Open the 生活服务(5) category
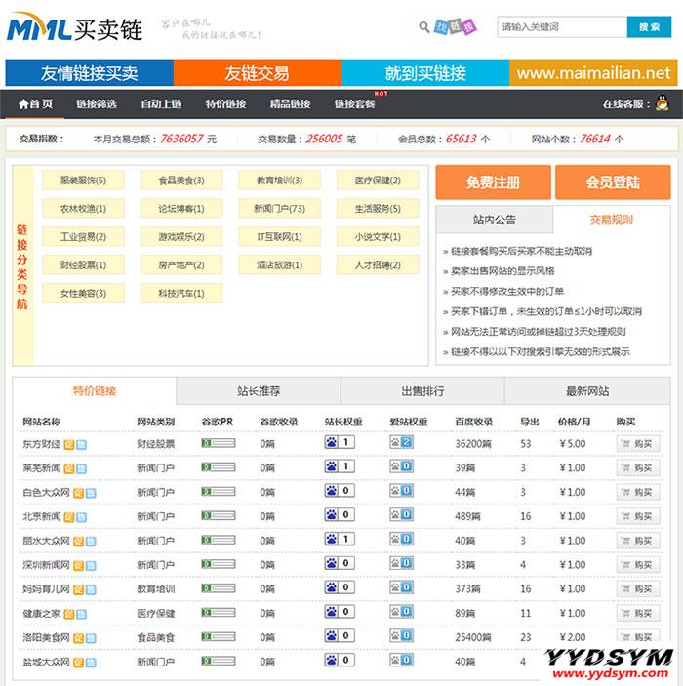 click(x=378, y=208)
